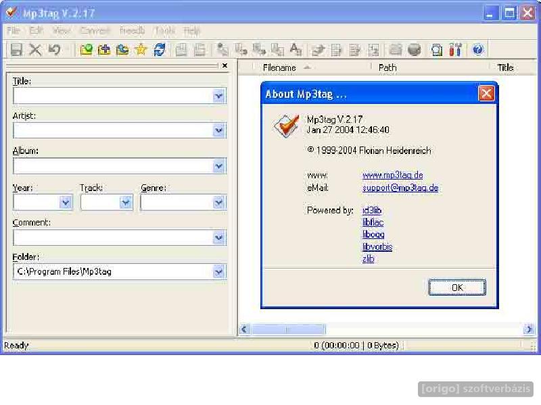Click the horizontal scrollbar right arrow

(529, 329)
